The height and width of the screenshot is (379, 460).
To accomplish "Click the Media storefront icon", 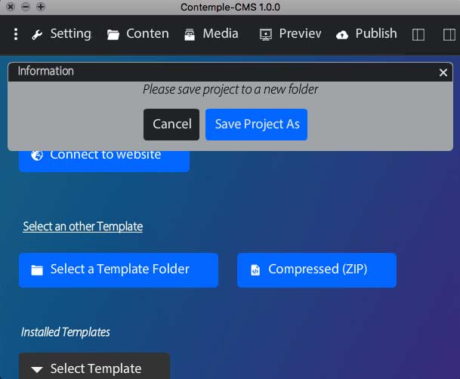I will pos(189,35).
